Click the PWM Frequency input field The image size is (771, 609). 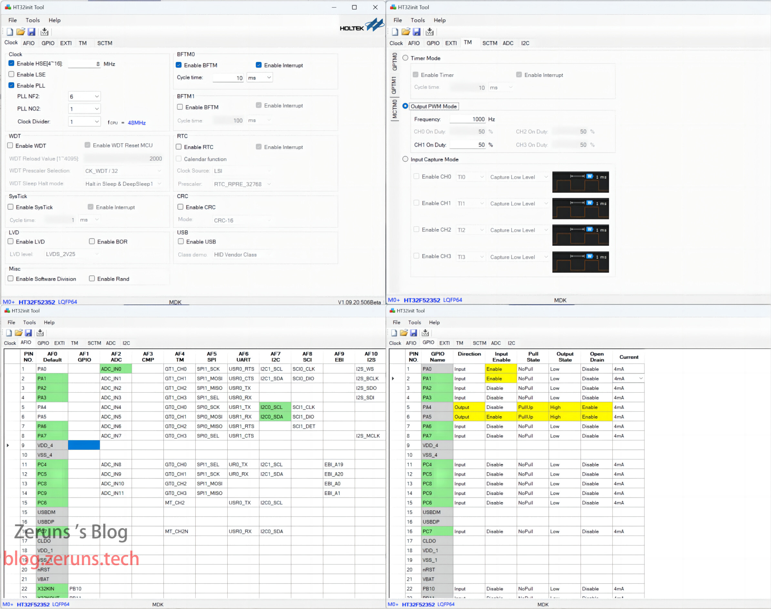[x=468, y=119]
